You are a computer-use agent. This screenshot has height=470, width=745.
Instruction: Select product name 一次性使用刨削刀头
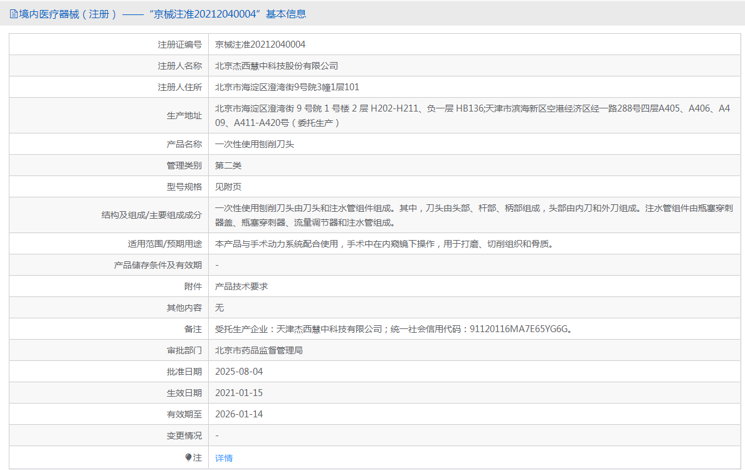(x=255, y=144)
